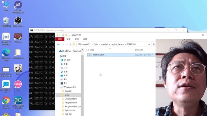The height and width of the screenshot is (116, 207).
Task: Click the TX00_Match file icon
Action: (91, 55)
